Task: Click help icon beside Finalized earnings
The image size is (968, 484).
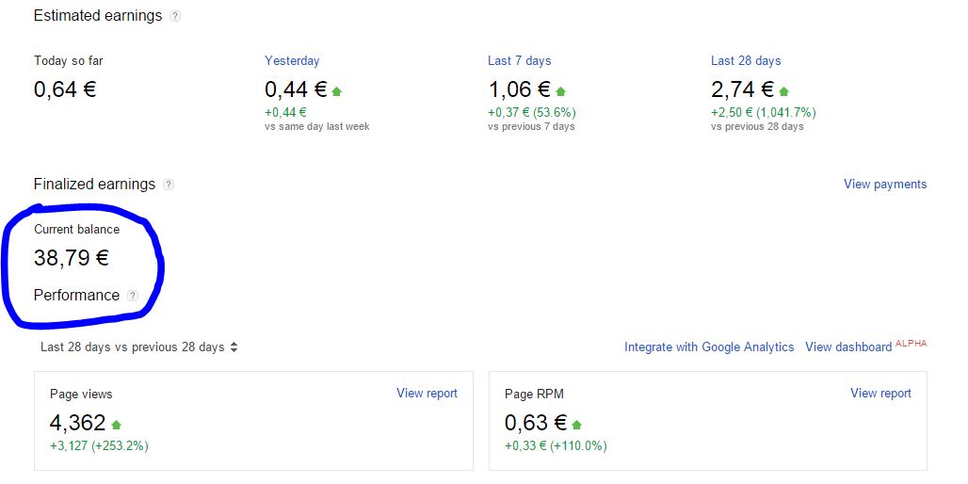Action: point(169,185)
